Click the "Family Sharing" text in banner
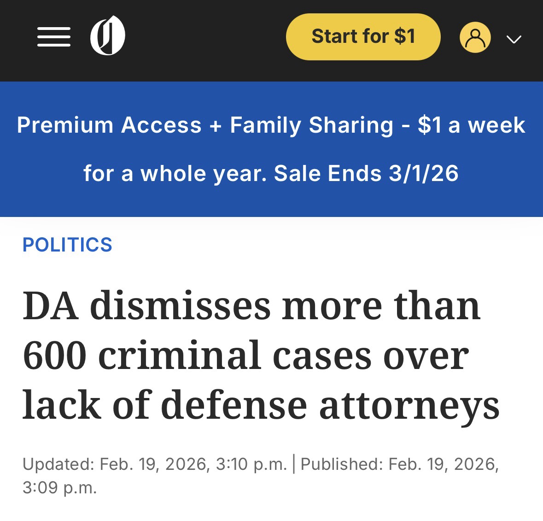 (311, 125)
